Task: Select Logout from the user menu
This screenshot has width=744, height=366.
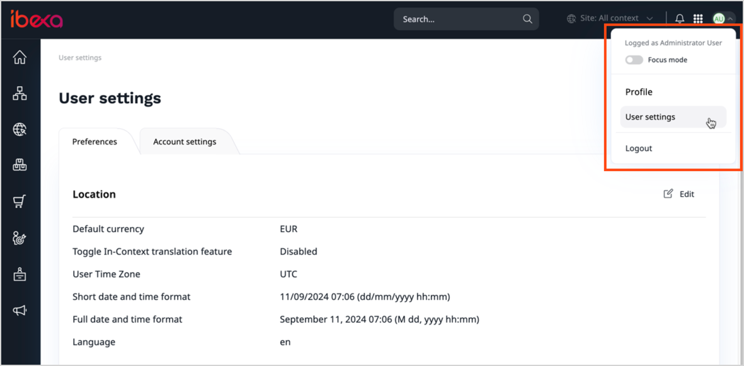Action: click(638, 148)
